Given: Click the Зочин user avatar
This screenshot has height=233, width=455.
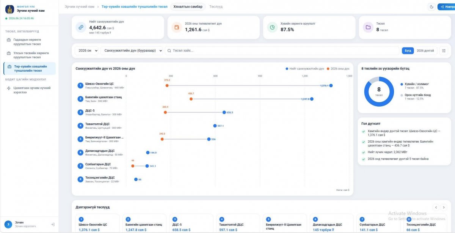Looking at the screenshot, I should 8,224.
